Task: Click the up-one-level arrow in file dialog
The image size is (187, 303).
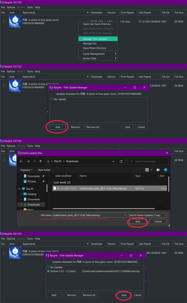Action: pos(41,162)
